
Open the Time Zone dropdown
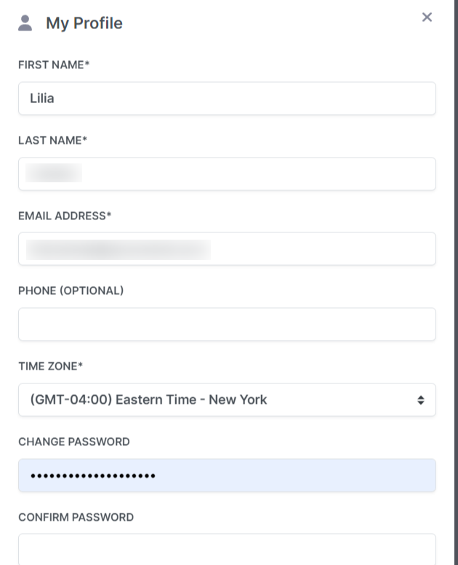tap(228, 399)
